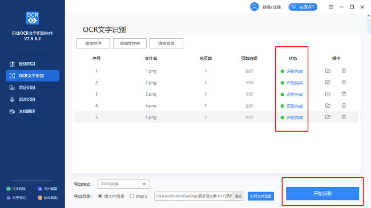Click 全部 page selection for 3.png
The height and width of the screenshot is (208, 371).
[x=249, y=94]
